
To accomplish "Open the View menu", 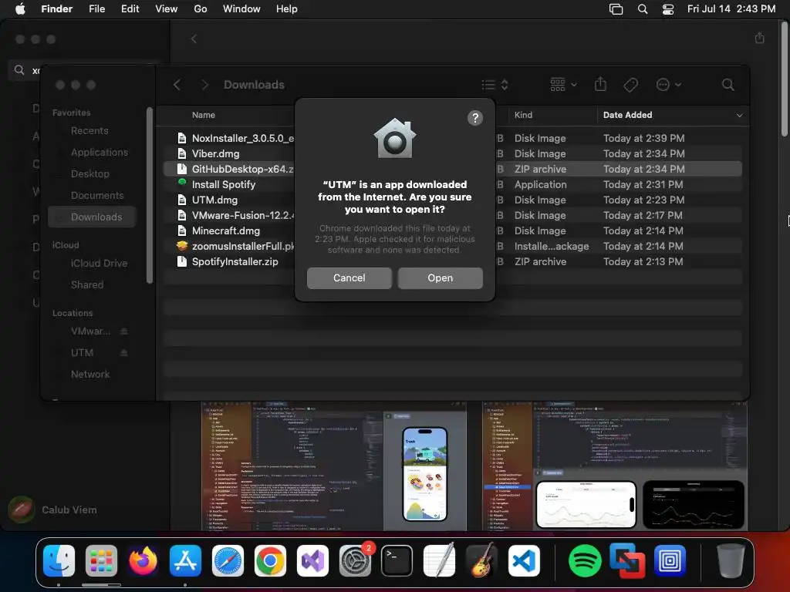I will pyautogui.click(x=167, y=9).
